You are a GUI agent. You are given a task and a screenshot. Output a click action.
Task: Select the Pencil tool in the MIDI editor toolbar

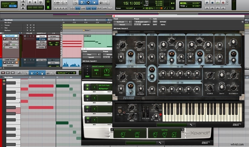click(x=53, y=73)
